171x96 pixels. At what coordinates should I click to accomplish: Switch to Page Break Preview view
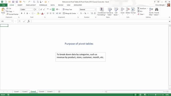pyautogui.click(x=145, y=95)
